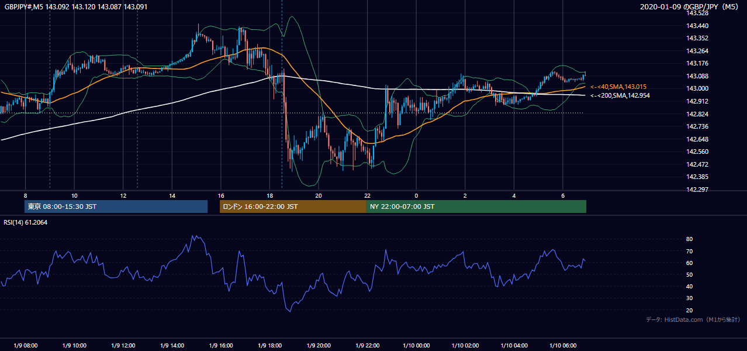Viewport: 747px width, 351px height.
Task: Click the RSI axis level 50
Action: pos(689,274)
